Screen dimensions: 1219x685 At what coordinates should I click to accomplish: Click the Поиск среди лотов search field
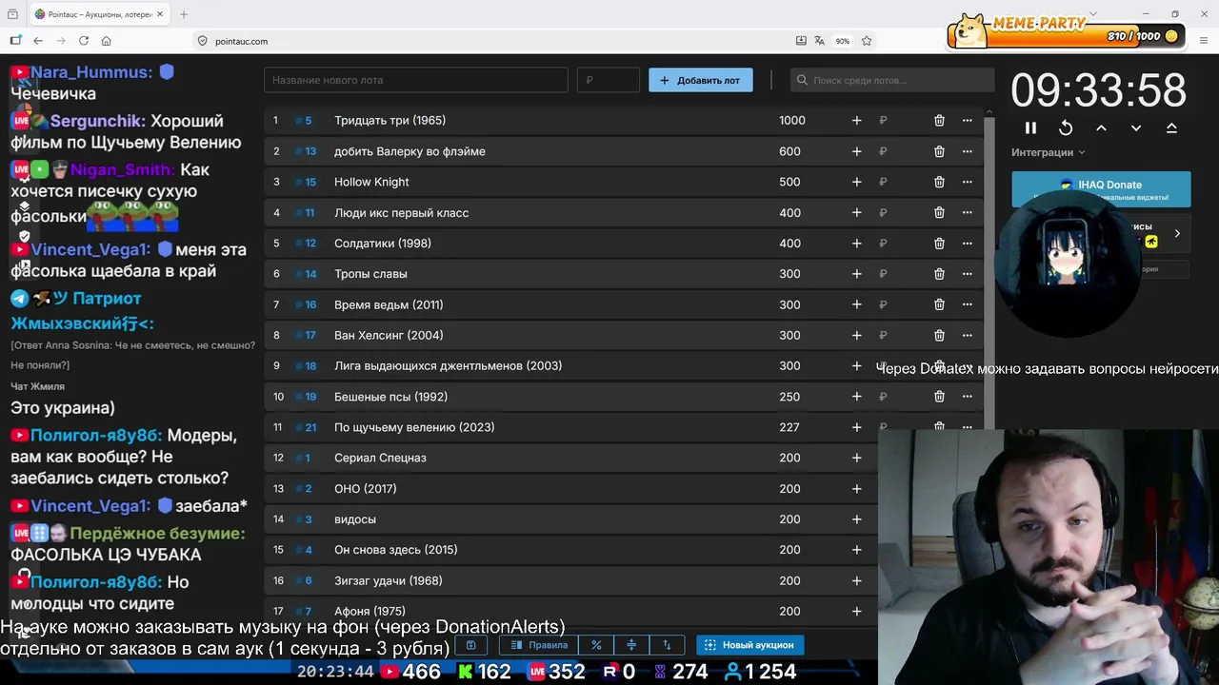click(892, 80)
